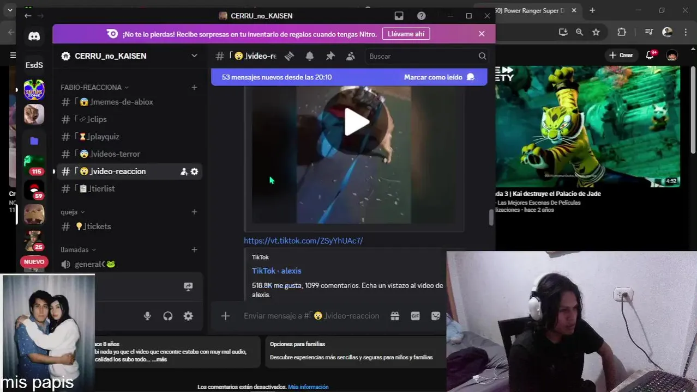Image resolution: width=697 pixels, height=392 pixels.
Task: Go back with Discord back arrow
Action: [28, 16]
